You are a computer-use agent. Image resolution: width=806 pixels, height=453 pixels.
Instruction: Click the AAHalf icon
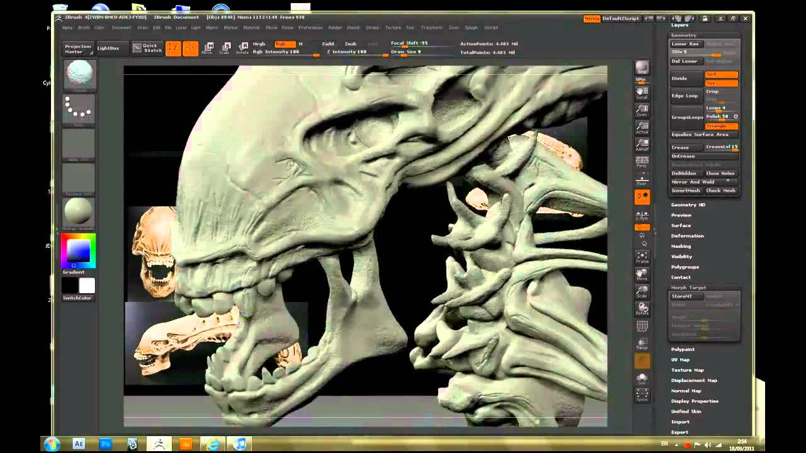[642, 144]
